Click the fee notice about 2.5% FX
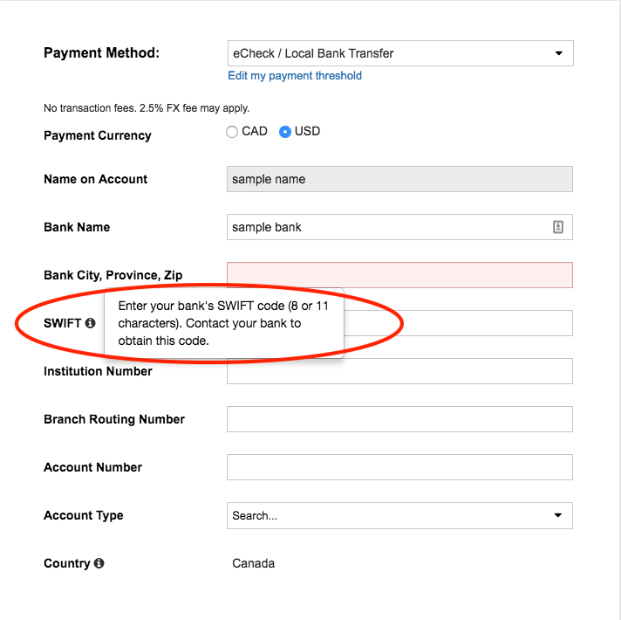 point(147,108)
